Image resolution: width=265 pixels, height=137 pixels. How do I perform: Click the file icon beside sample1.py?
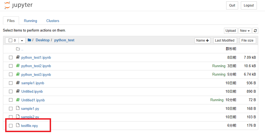pos(18,108)
